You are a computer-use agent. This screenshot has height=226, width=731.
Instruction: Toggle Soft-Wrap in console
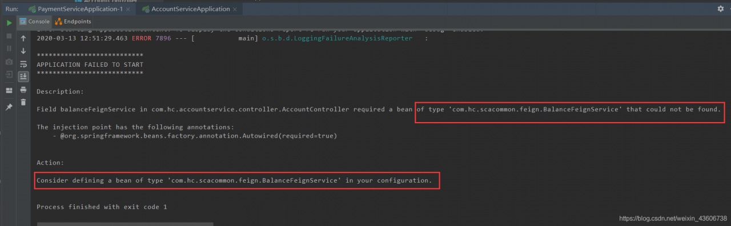tap(23, 64)
